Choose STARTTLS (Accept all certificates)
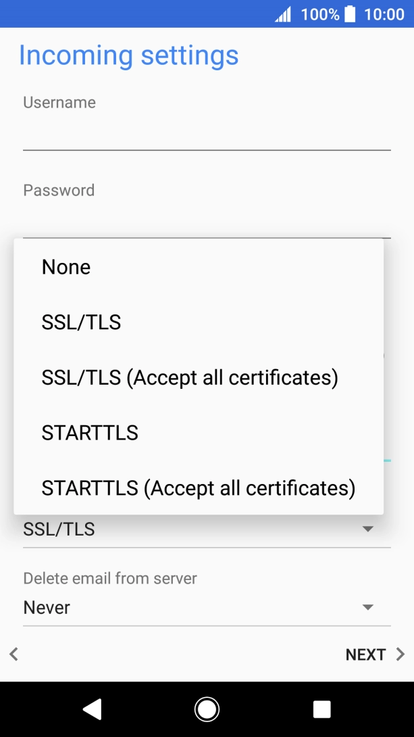Screen dimensions: 414x737 tap(199, 488)
